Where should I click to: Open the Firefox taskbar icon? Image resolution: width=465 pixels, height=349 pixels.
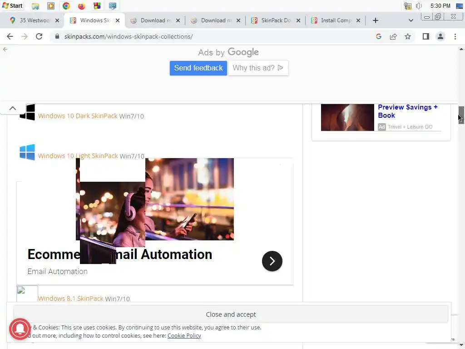click(82, 6)
